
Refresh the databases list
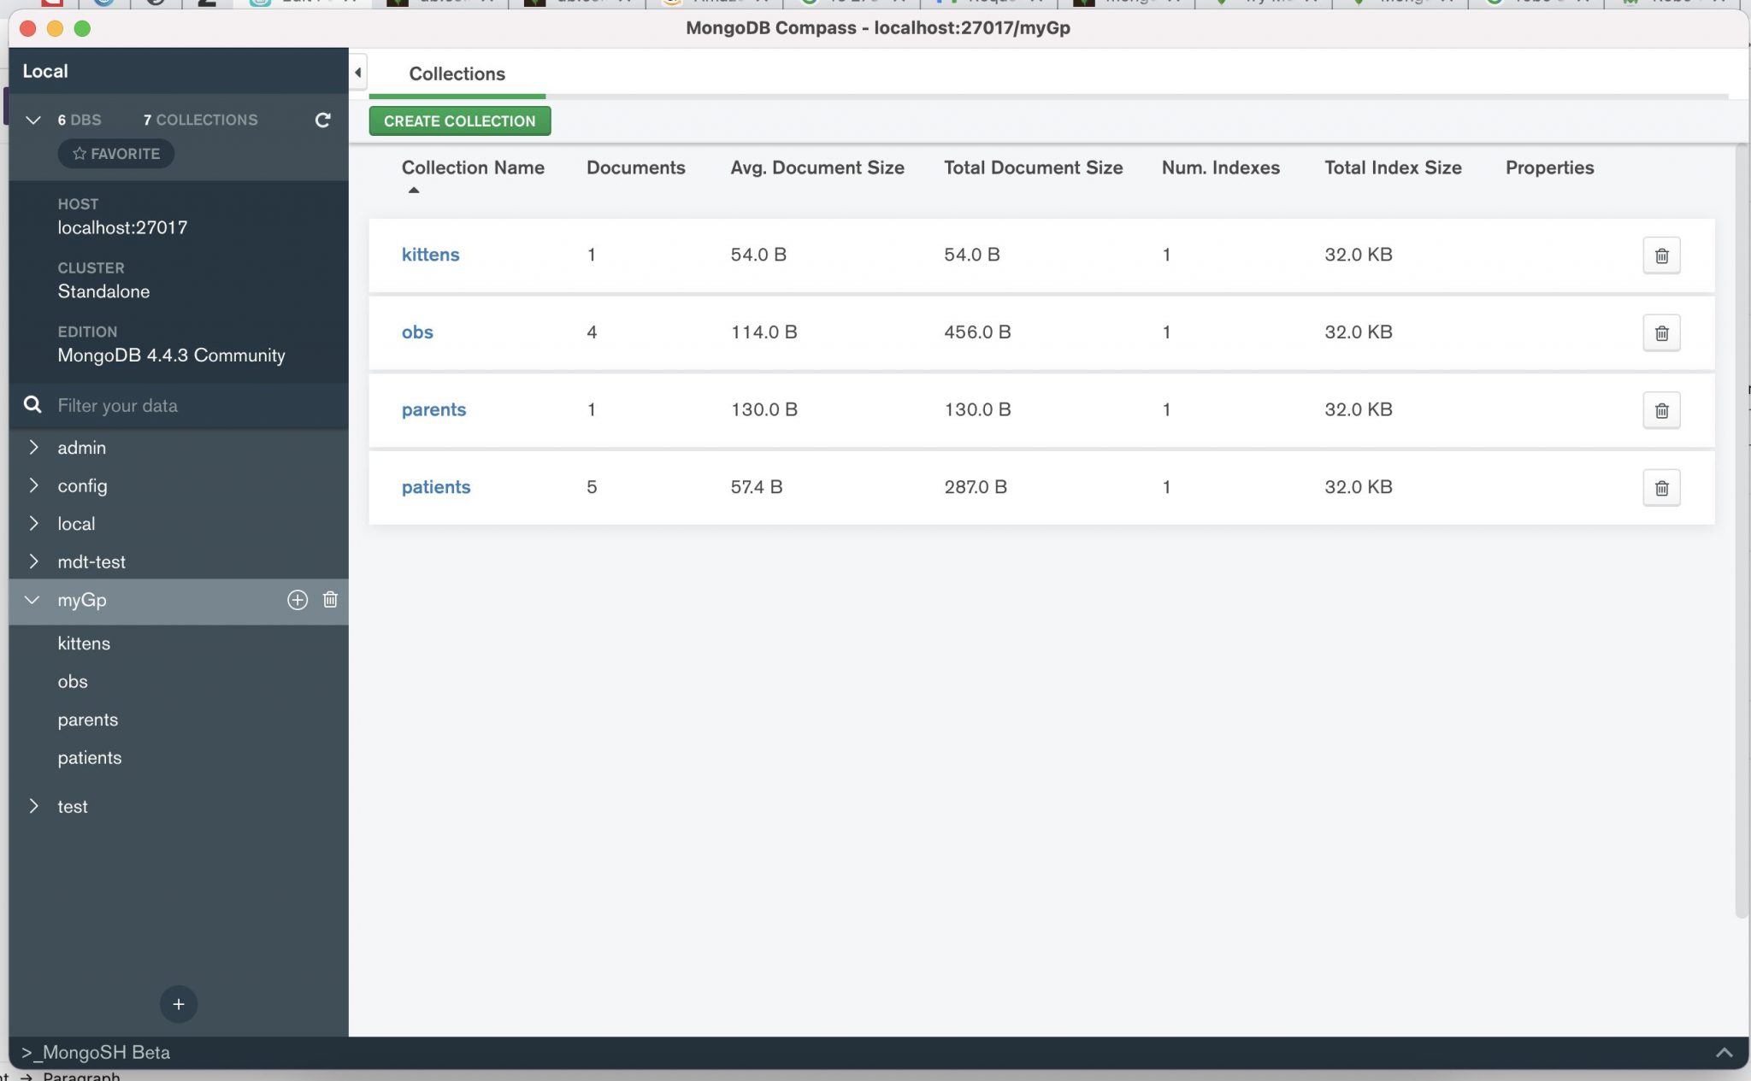click(321, 120)
